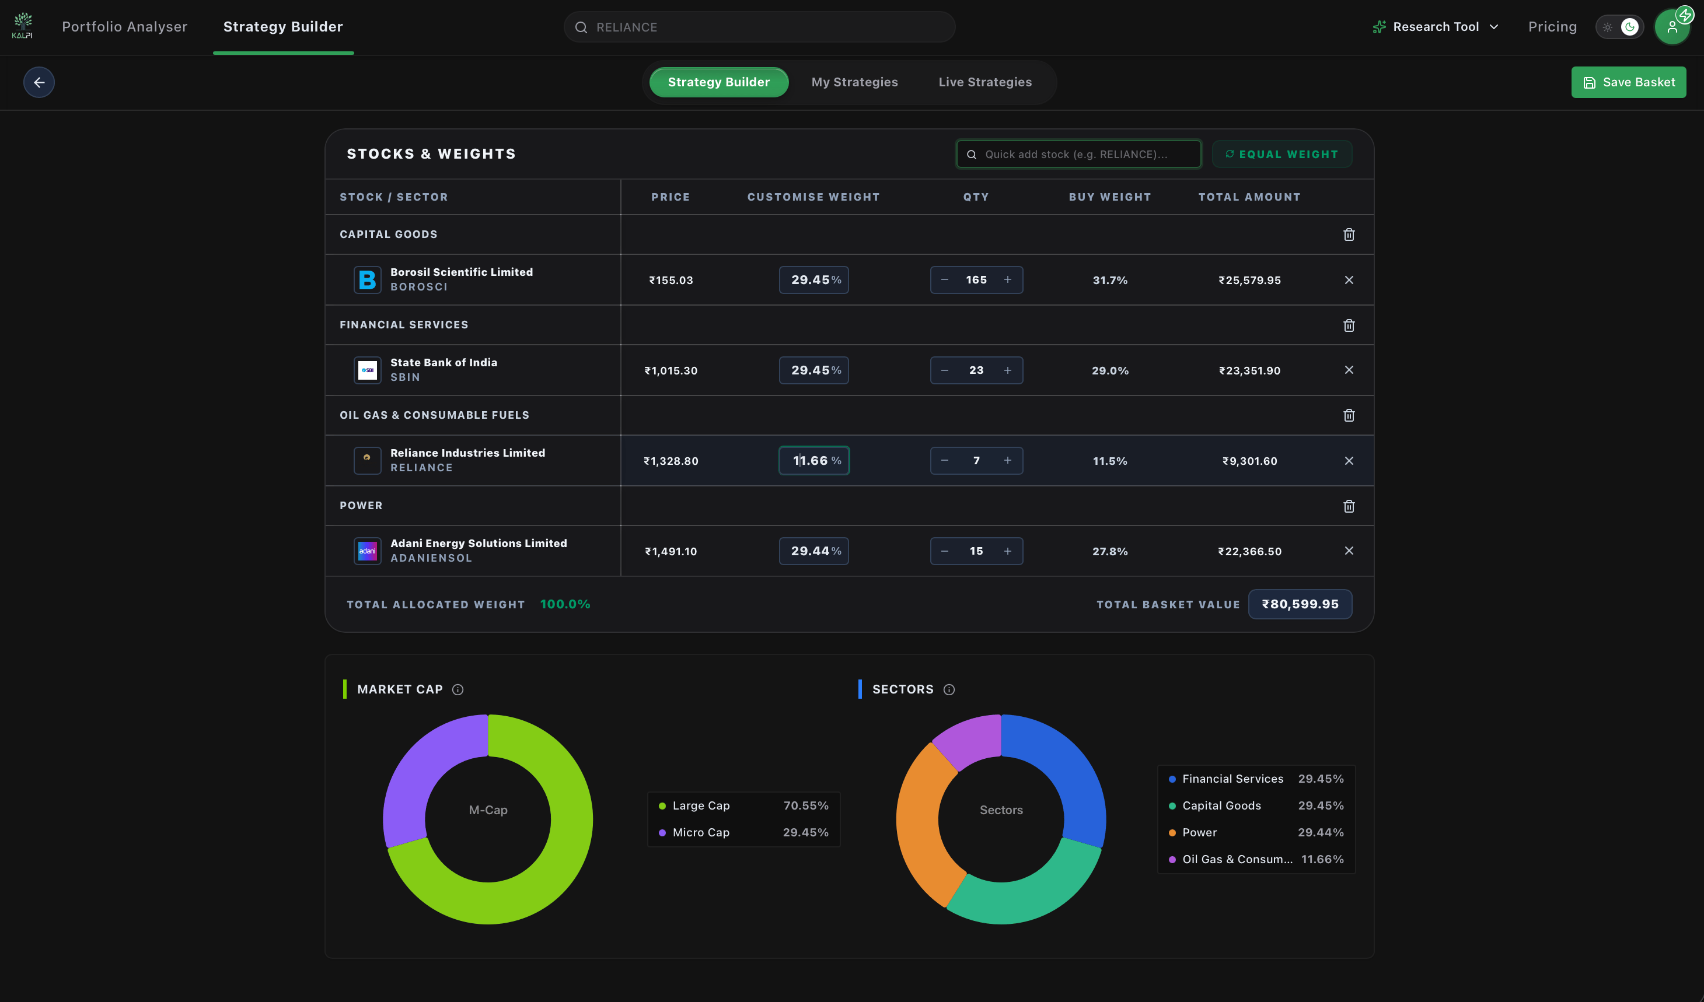Viewport: 1704px width, 1002px height.
Task: Click the Customise Weight column header
Action: click(x=813, y=197)
